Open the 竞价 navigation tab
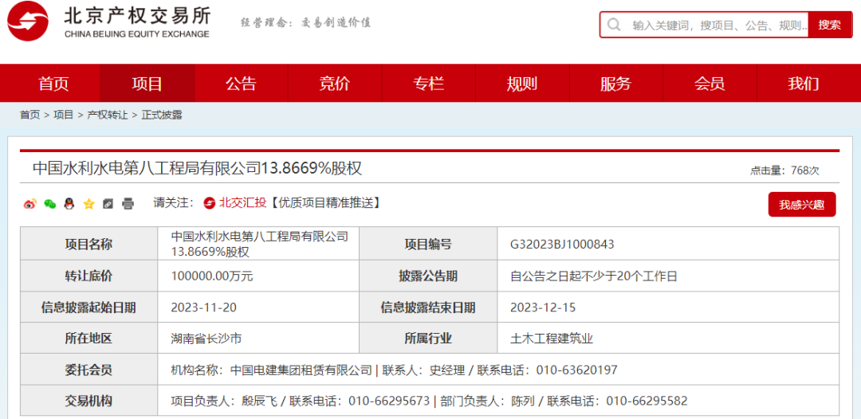 pos(334,84)
